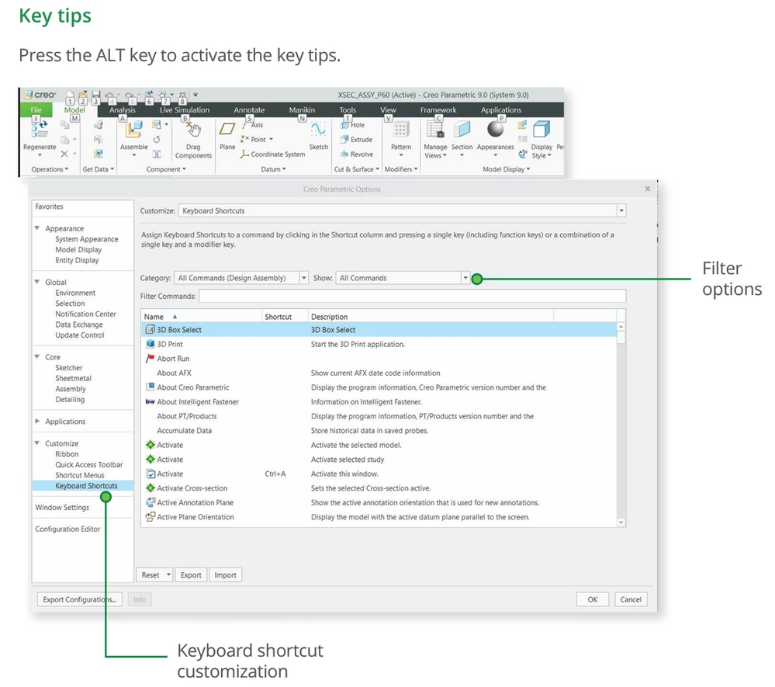Click the Section cube icon
Viewport: 775px width, 687px height.
click(x=462, y=129)
